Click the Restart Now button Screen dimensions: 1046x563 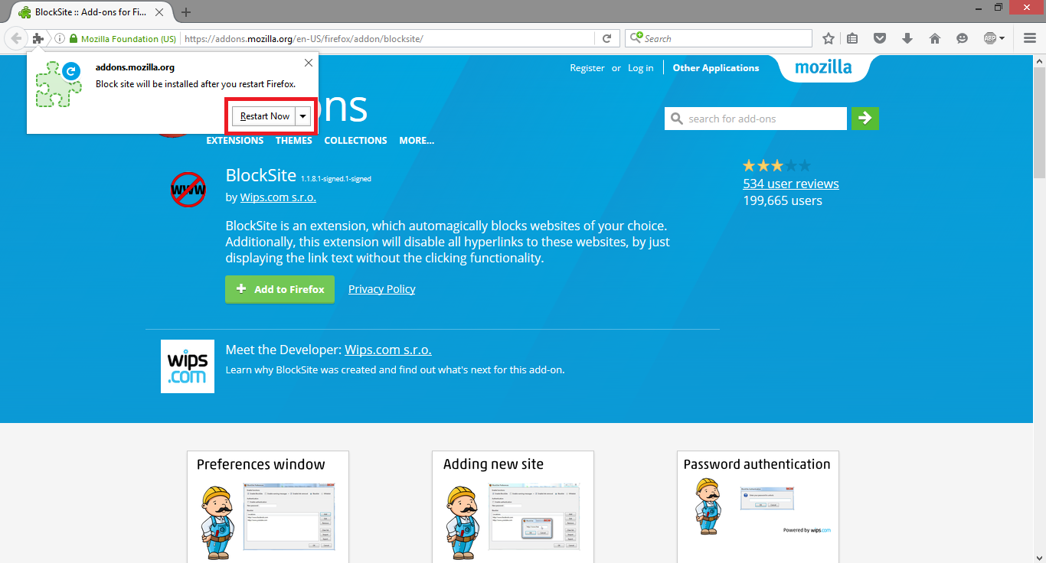click(x=265, y=116)
